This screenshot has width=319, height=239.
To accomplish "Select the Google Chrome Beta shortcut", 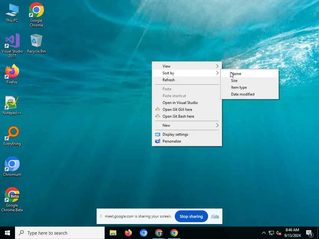I will point(12,199).
